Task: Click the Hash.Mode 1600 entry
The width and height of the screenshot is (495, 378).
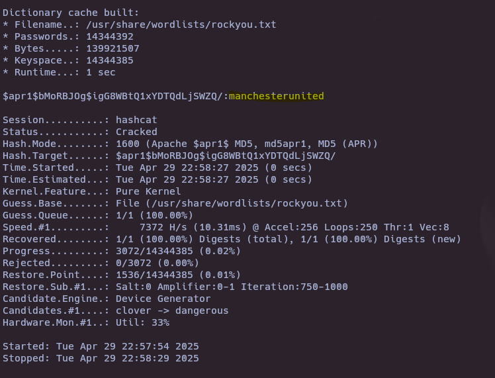Action: click(247, 144)
